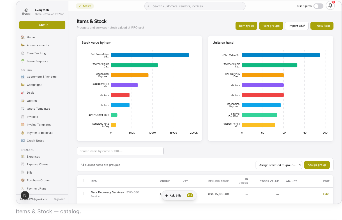Image resolution: width=342 pixels, height=220 pixels.
Task: Open Item groups
Action: coord(271,26)
